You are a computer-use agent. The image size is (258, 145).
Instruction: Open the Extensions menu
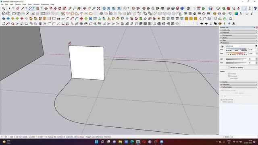(x=45, y=4)
